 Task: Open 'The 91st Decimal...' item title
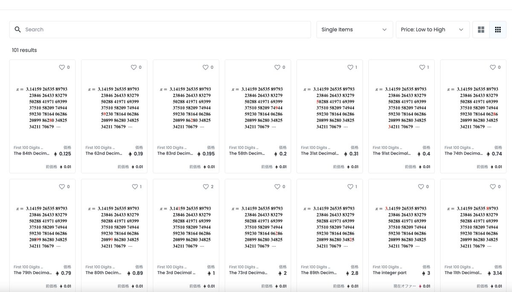[392, 153]
